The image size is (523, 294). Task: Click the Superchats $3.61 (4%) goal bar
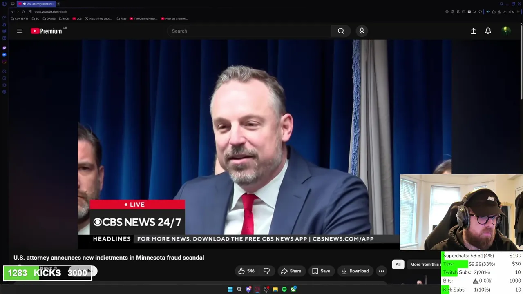point(482,256)
